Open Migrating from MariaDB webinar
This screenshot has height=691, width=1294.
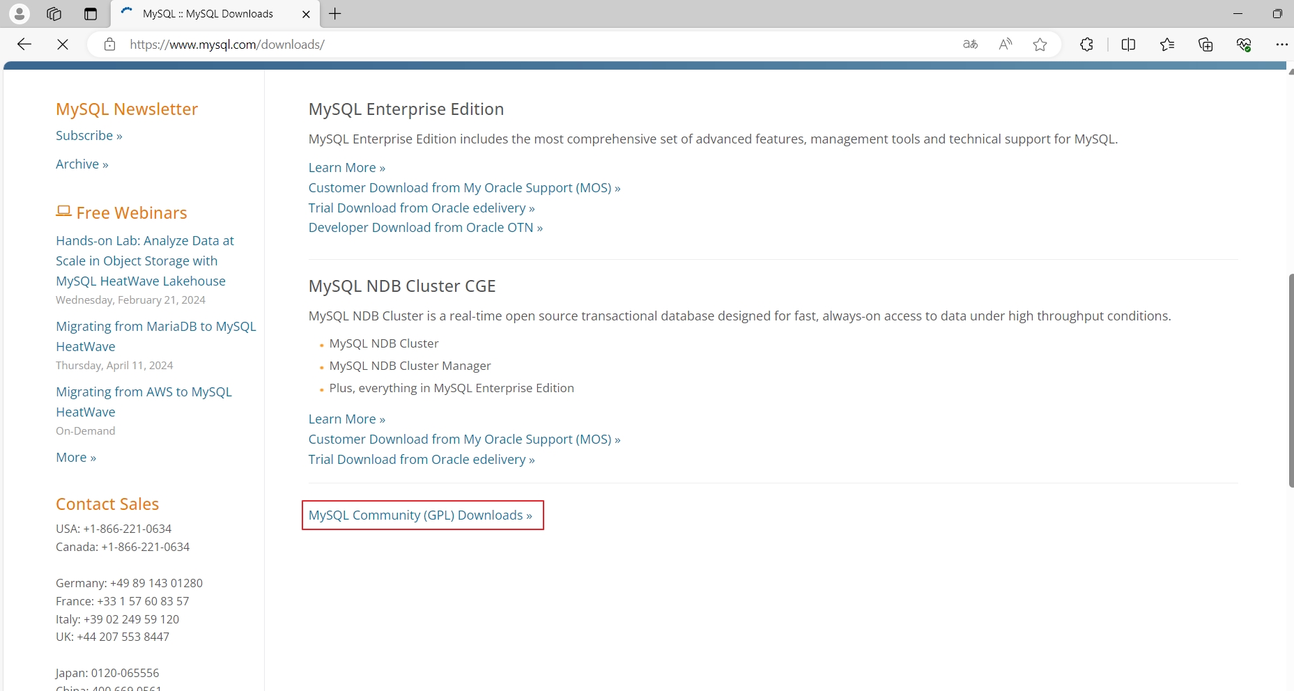156,336
